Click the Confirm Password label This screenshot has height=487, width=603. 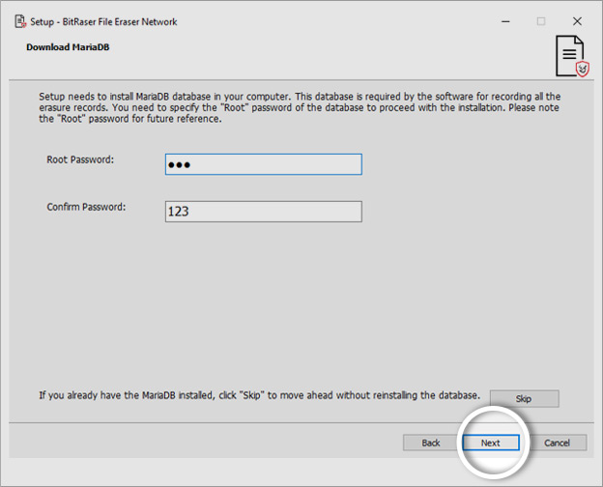(x=86, y=207)
